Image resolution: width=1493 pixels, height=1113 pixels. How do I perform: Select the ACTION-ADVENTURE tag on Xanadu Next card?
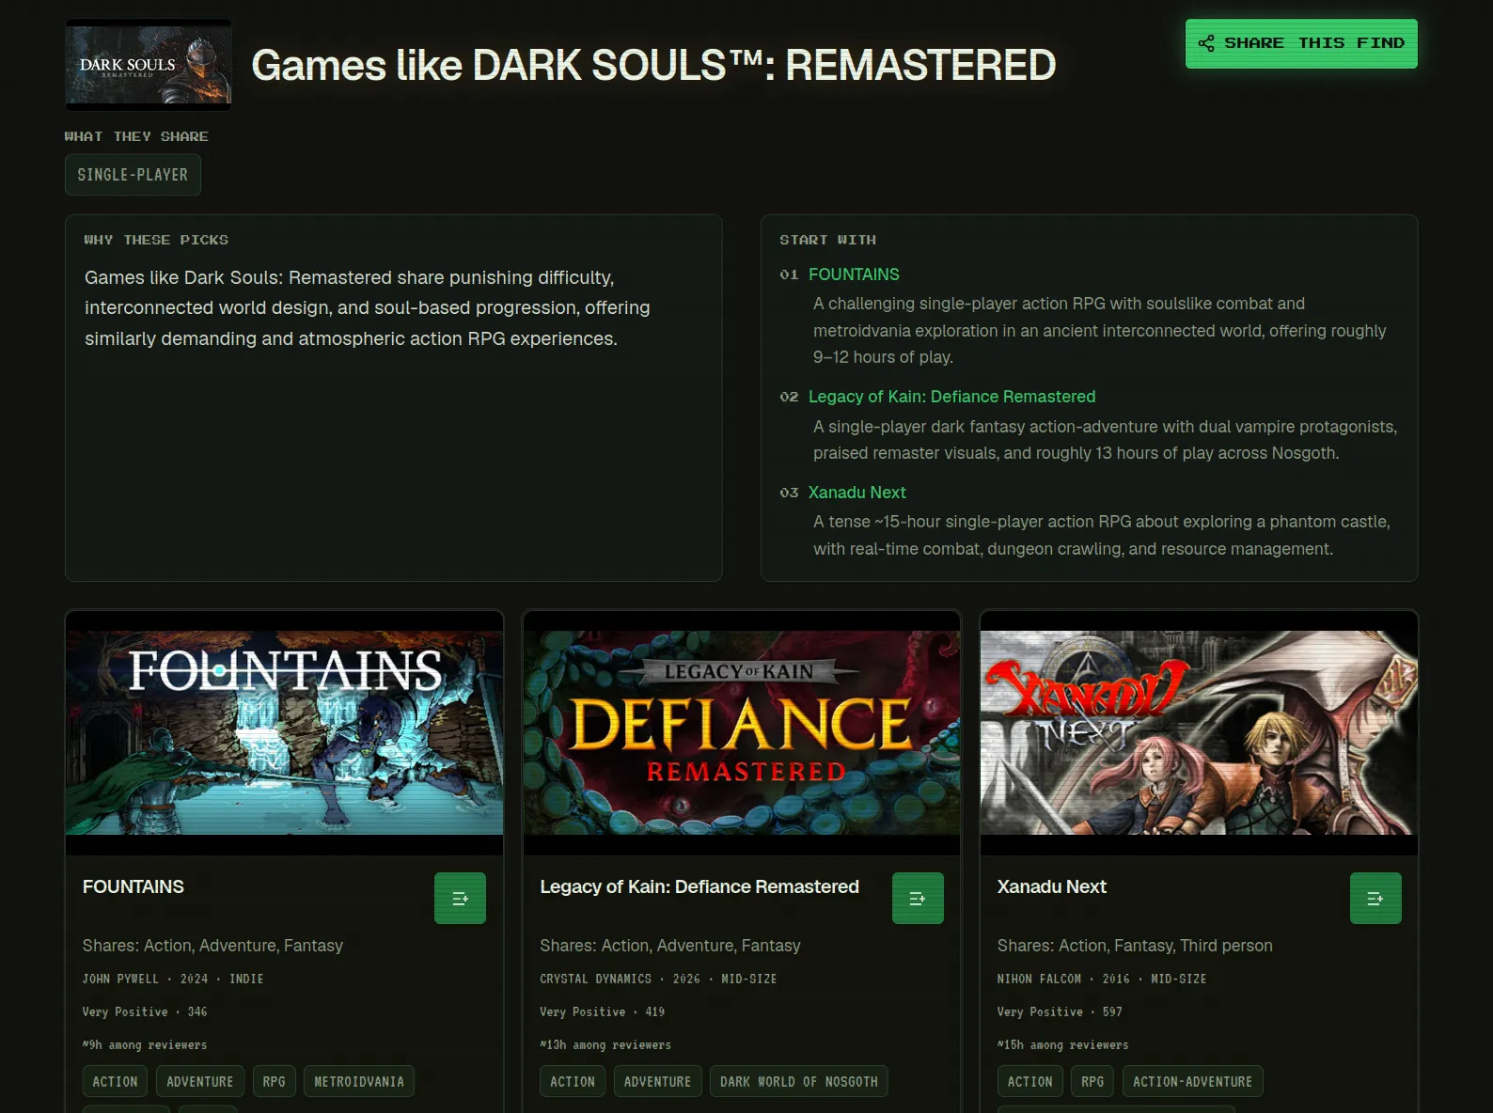(x=1193, y=1081)
